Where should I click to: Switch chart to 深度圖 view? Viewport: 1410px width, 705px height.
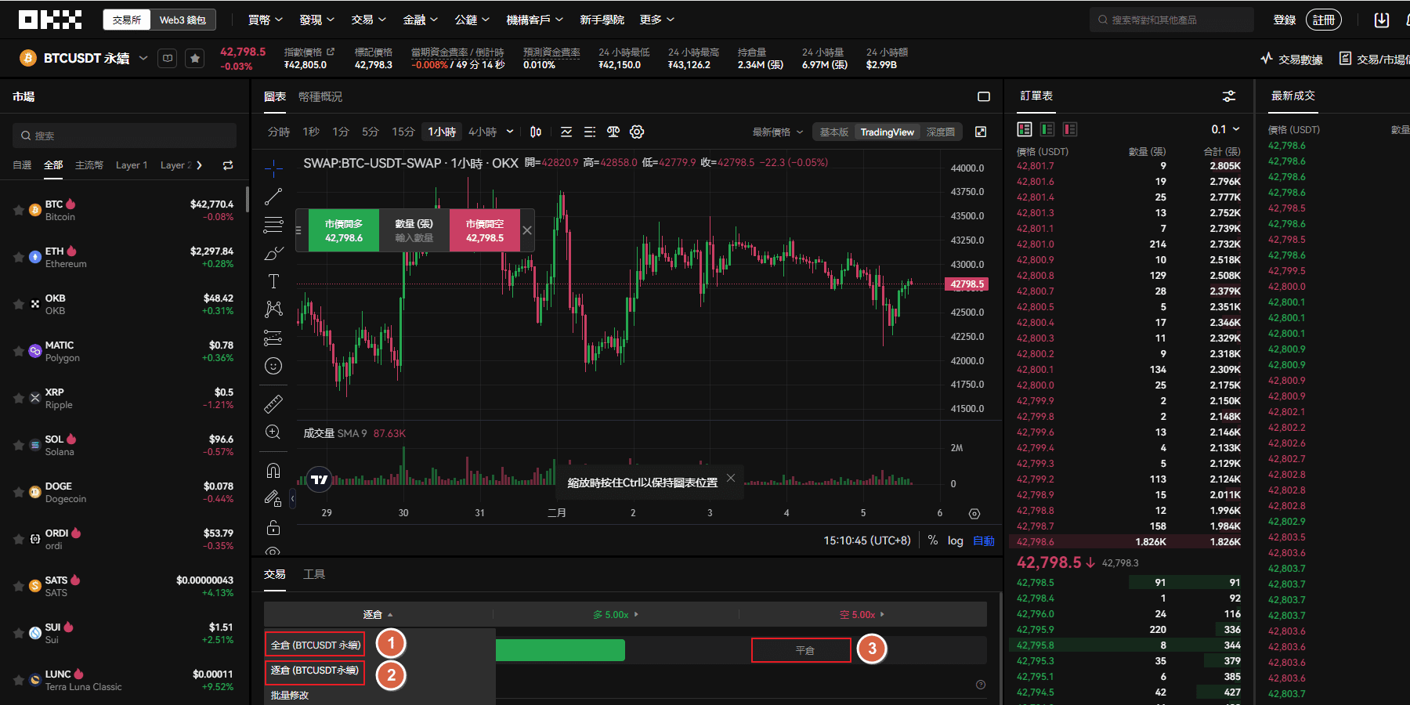[x=941, y=132]
